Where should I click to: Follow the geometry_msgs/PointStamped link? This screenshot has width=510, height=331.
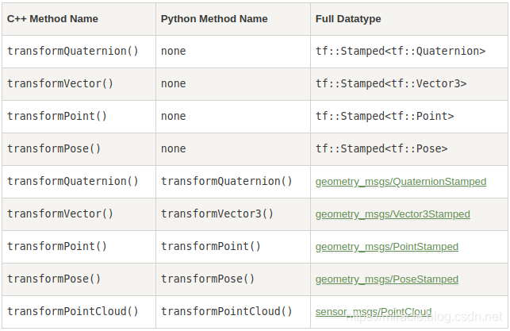point(386,247)
